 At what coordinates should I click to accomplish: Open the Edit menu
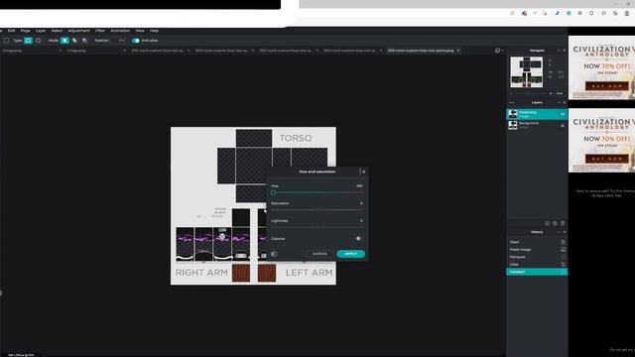click(11, 31)
